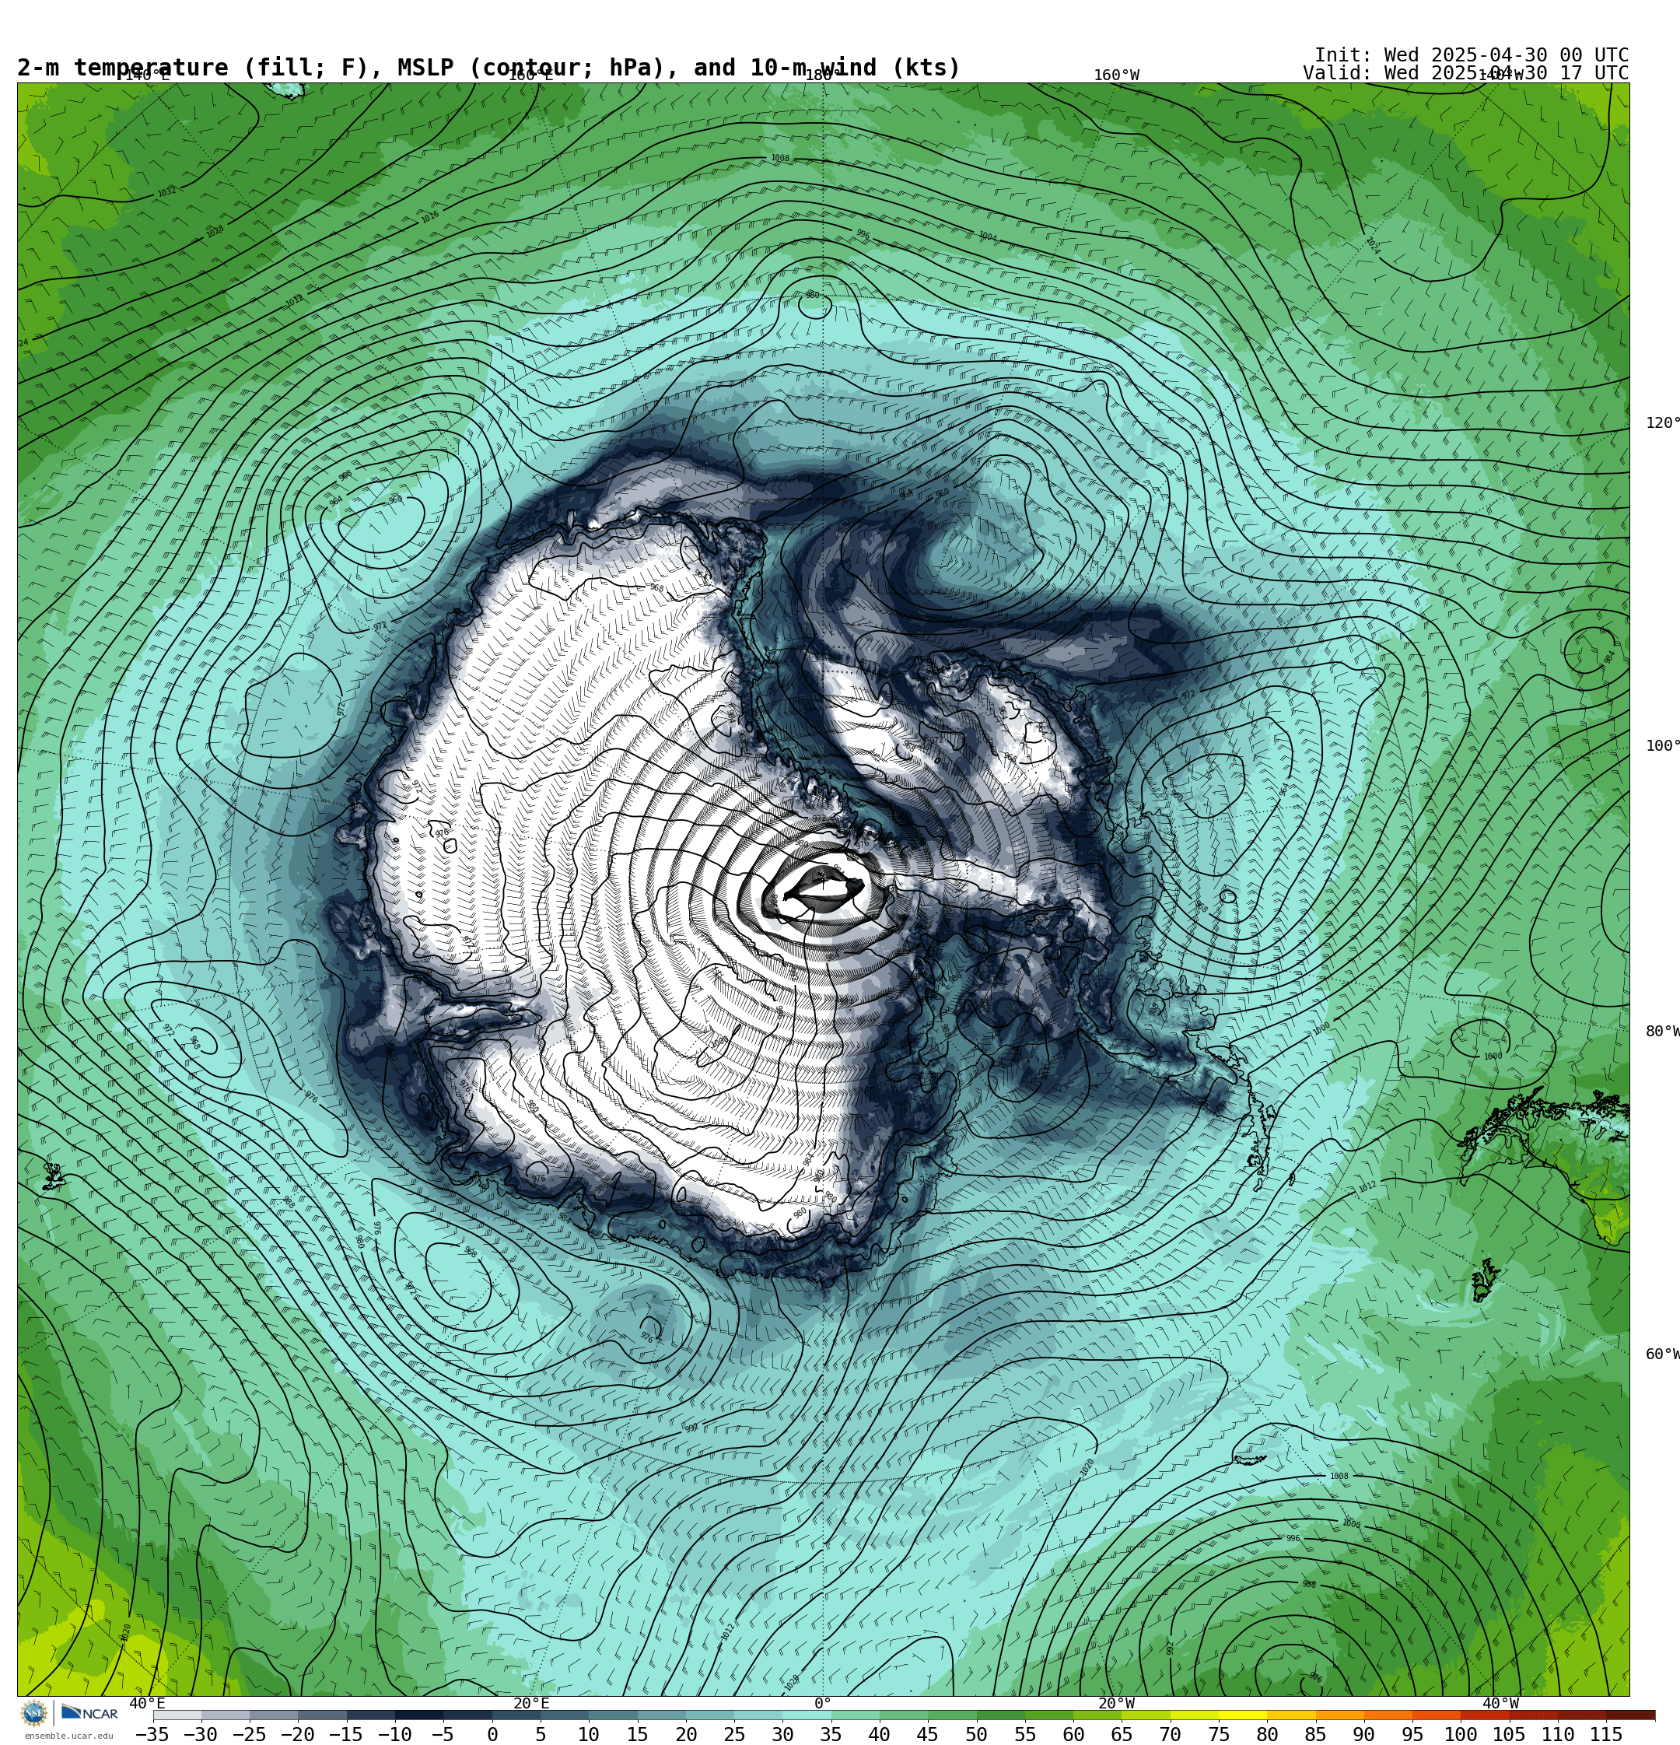Viewport: 1680px width, 1745px height.
Task: Click the 1016 isobar contour label
Action: pyautogui.click(x=430, y=217)
